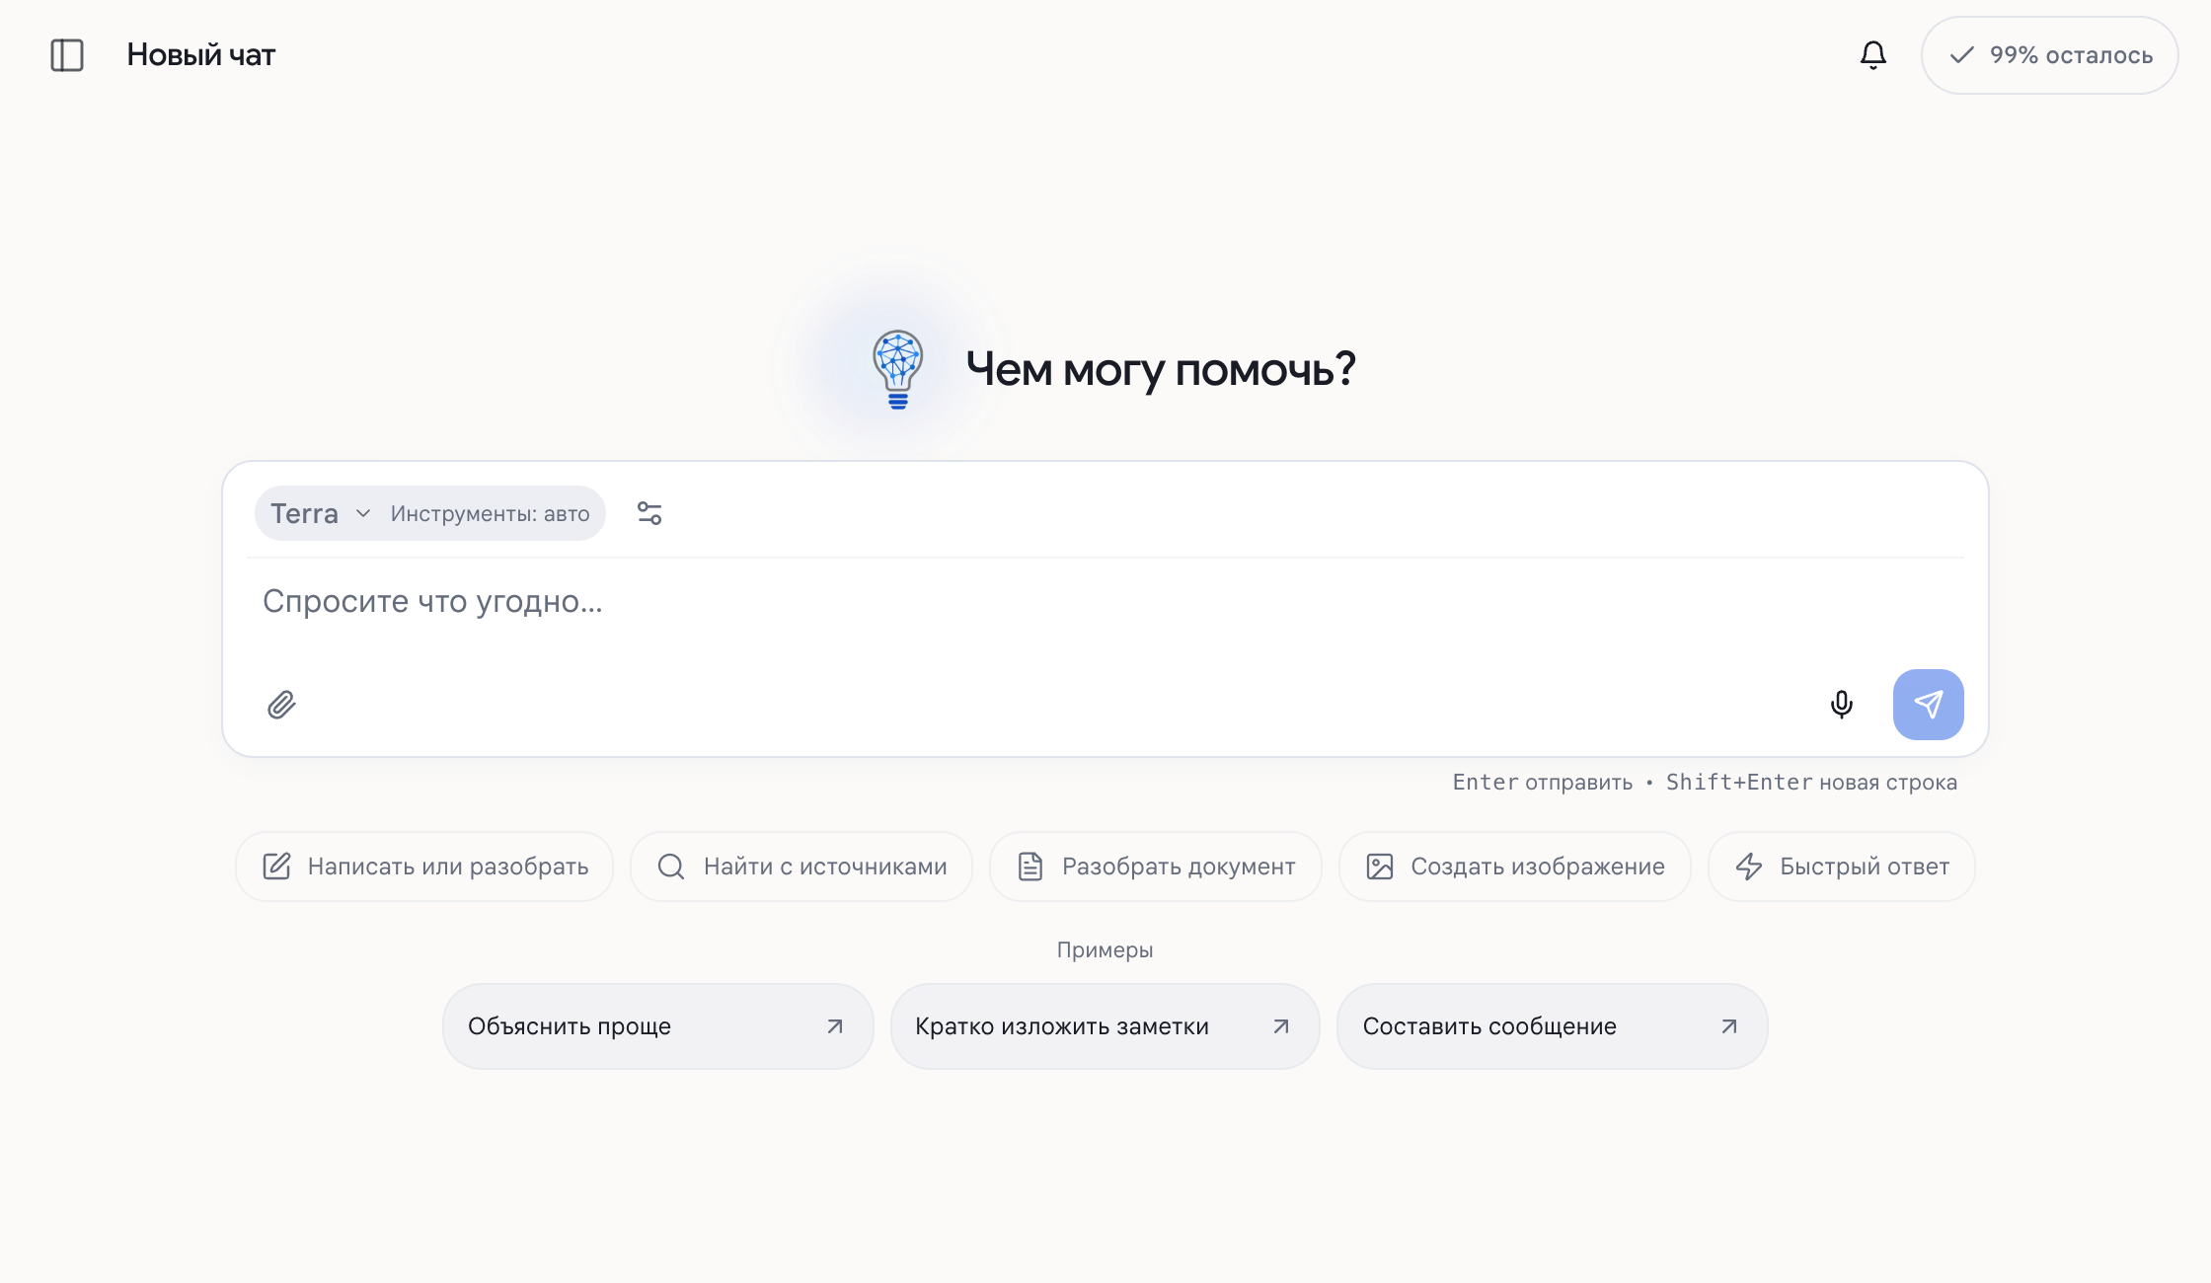Open example Объяснить проще
The width and height of the screenshot is (2211, 1283).
click(x=657, y=1026)
